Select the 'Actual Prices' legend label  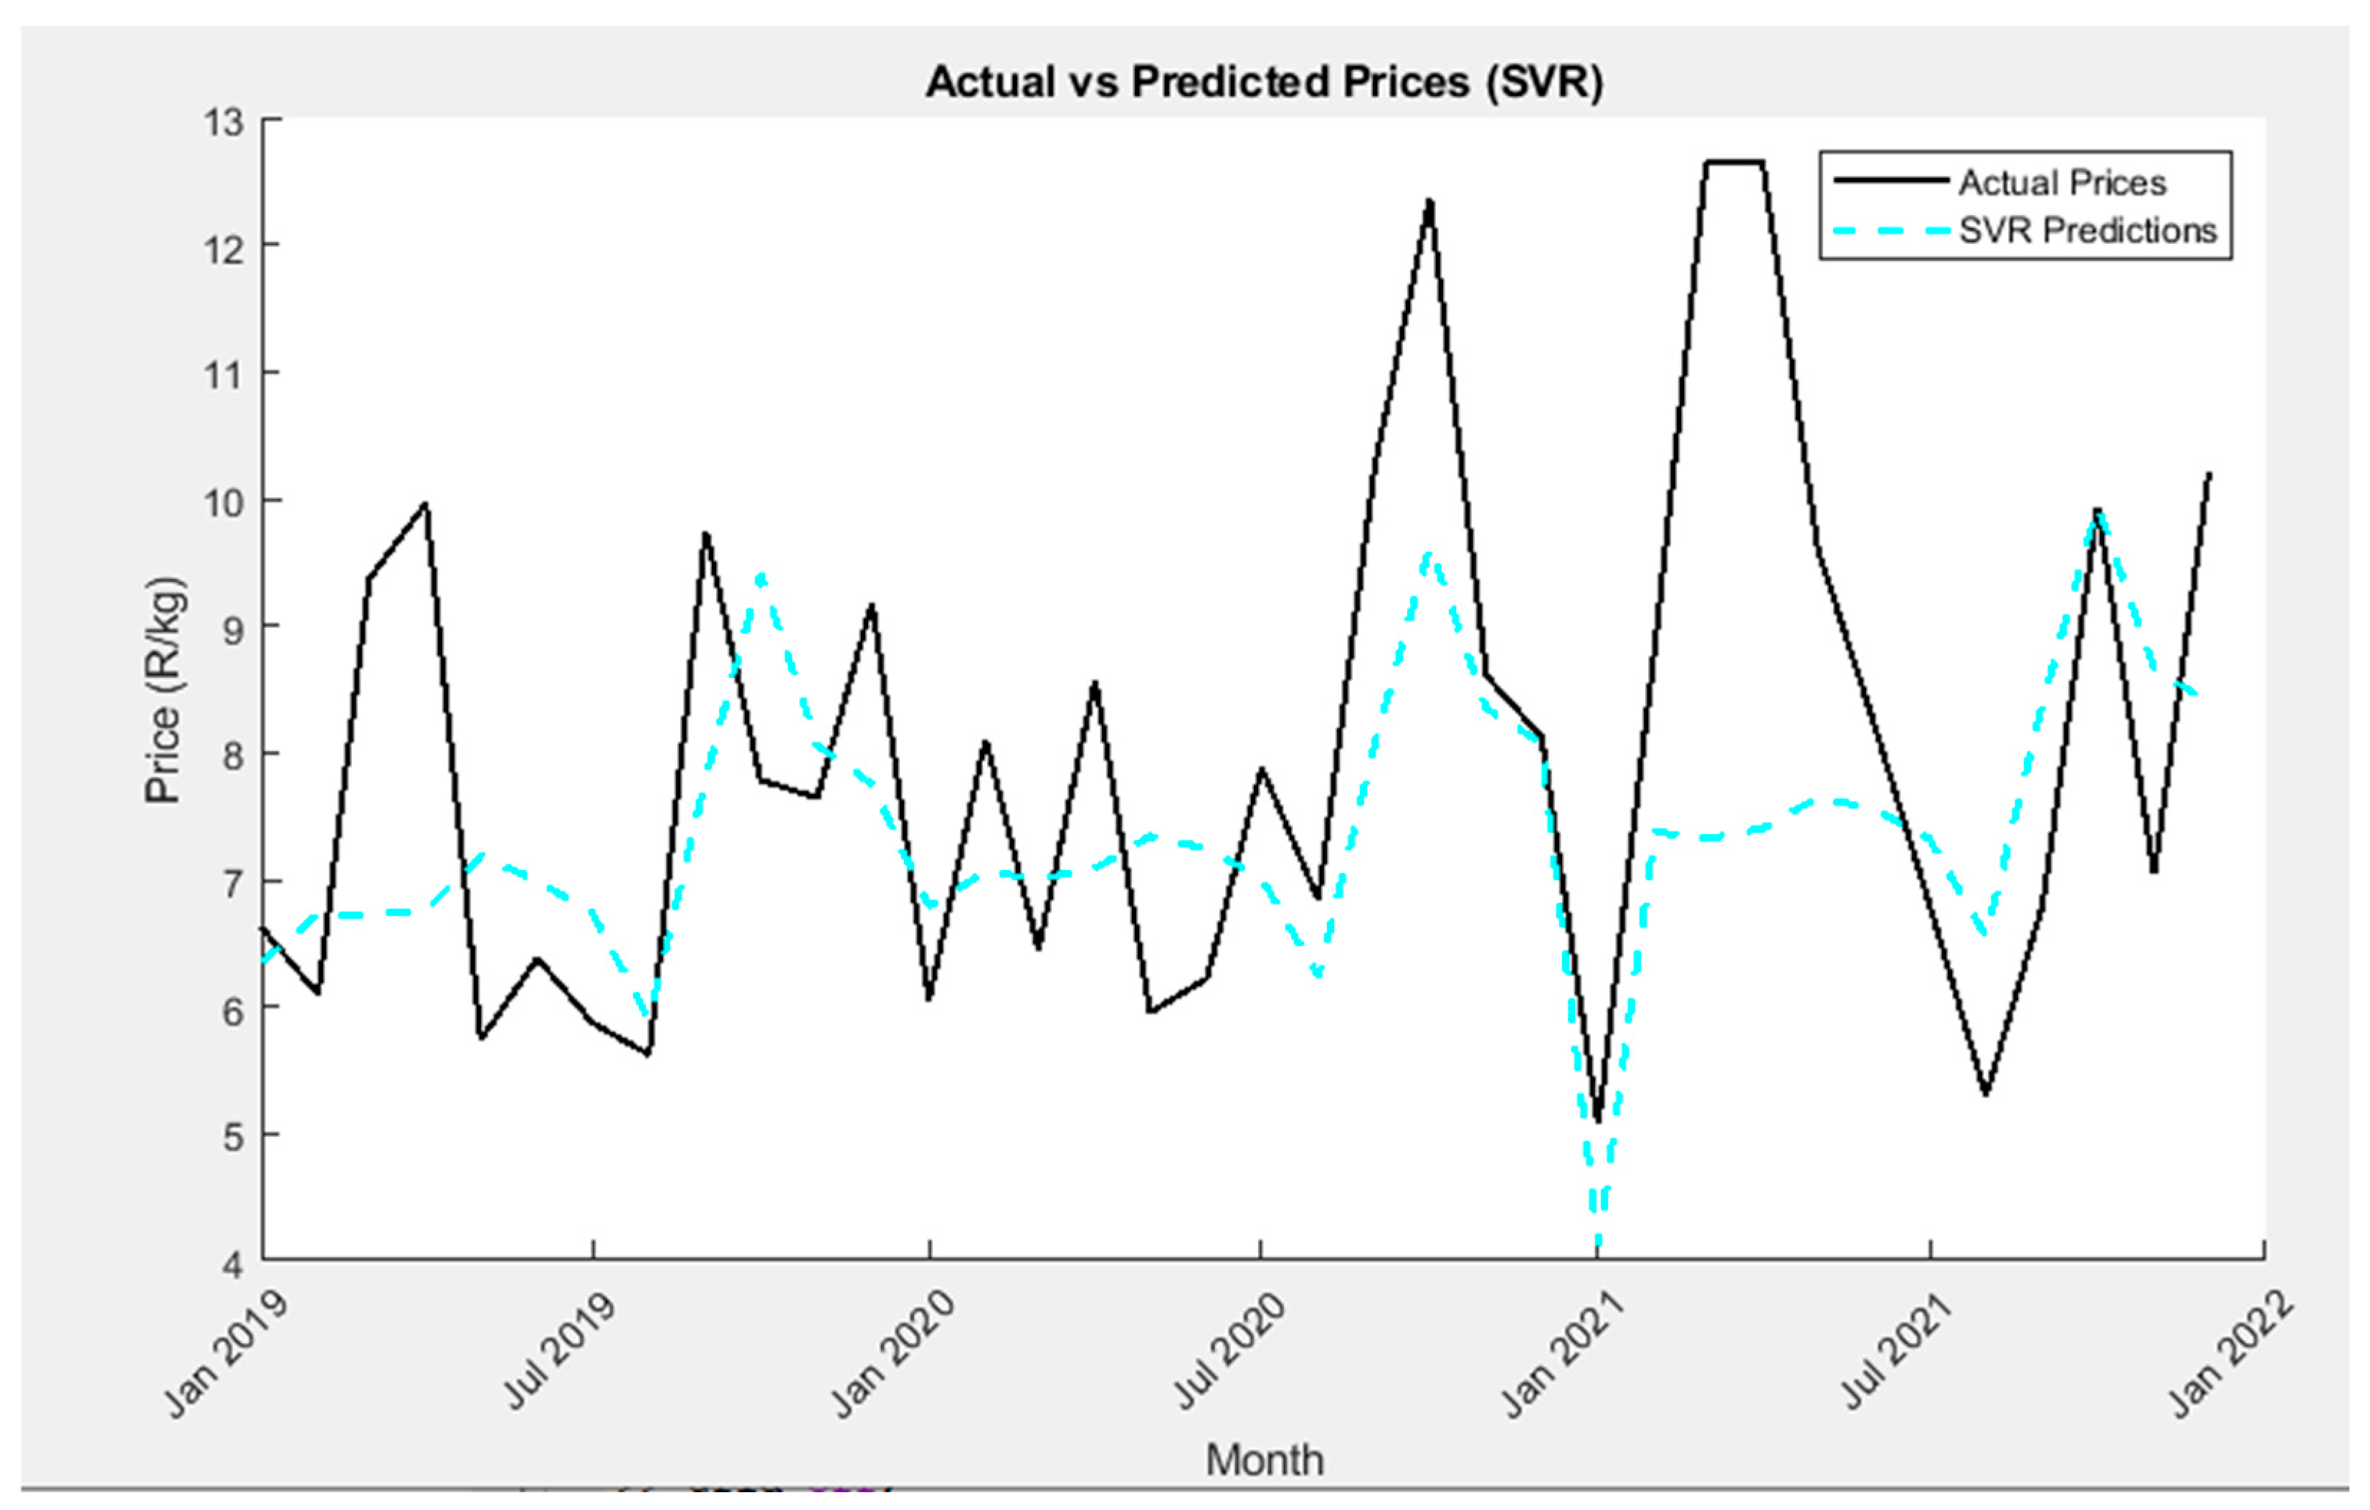(x=2062, y=183)
